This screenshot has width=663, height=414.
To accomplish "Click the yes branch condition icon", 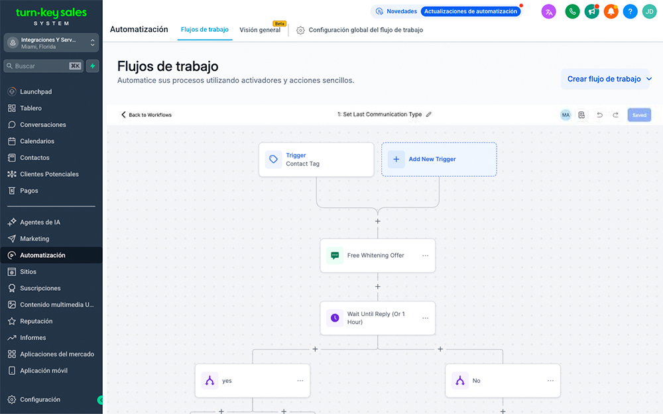I will pyautogui.click(x=210, y=381).
